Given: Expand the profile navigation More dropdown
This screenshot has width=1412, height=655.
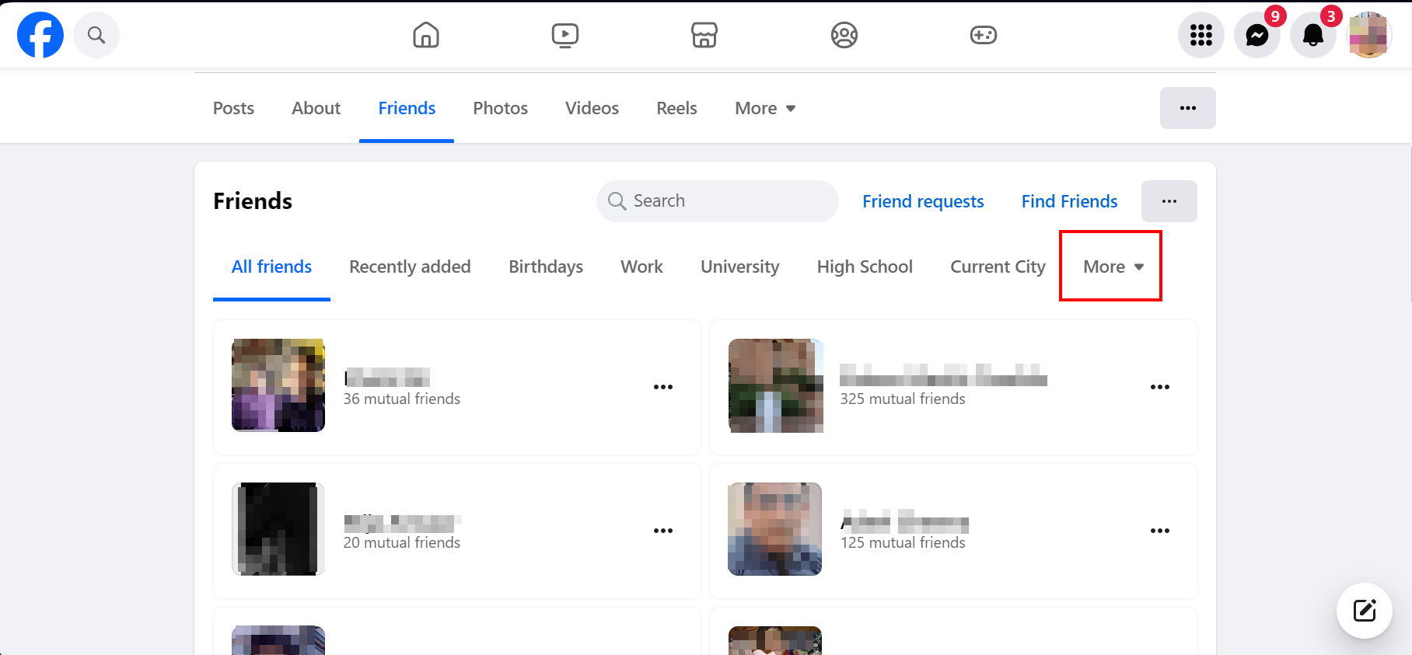Looking at the screenshot, I should 765,108.
